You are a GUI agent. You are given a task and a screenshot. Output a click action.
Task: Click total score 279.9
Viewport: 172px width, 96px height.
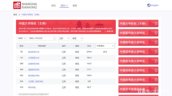[89, 52]
